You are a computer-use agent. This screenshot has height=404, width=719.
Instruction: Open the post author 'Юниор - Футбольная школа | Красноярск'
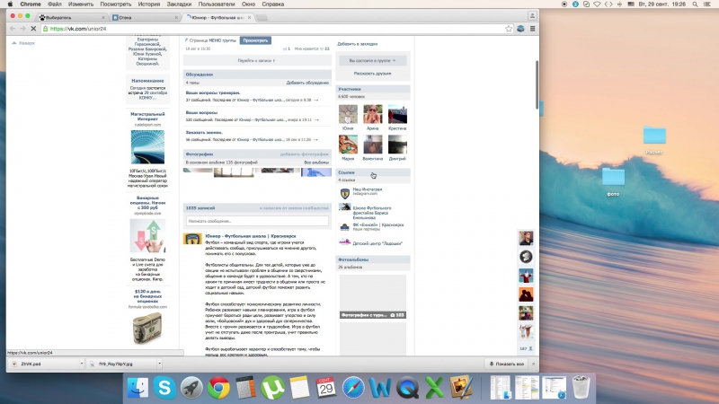click(x=251, y=236)
